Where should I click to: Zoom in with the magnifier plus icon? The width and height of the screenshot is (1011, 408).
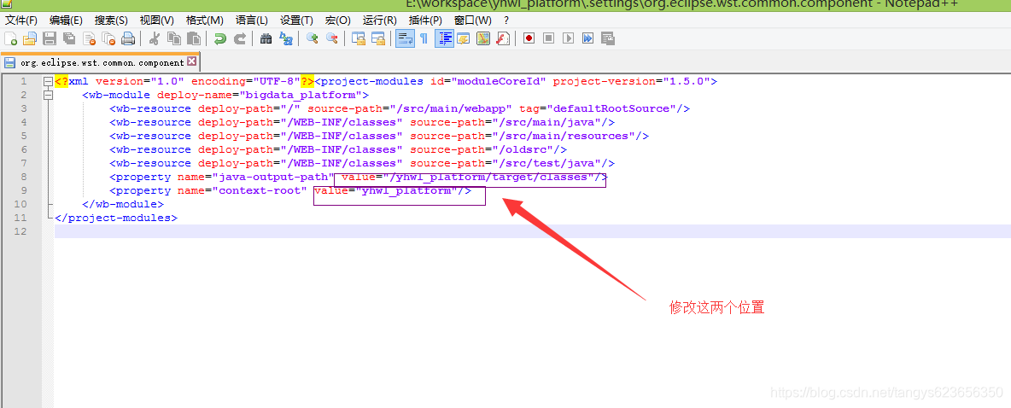pyautogui.click(x=312, y=38)
